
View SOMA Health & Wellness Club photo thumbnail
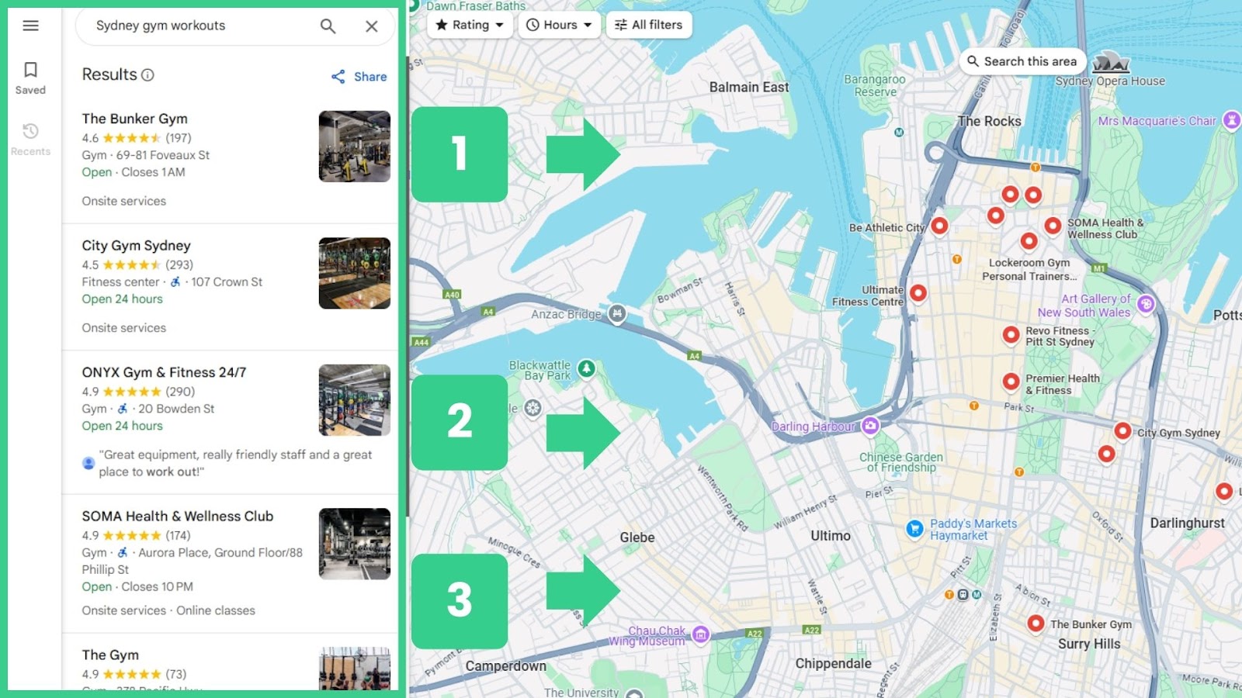[x=355, y=544]
